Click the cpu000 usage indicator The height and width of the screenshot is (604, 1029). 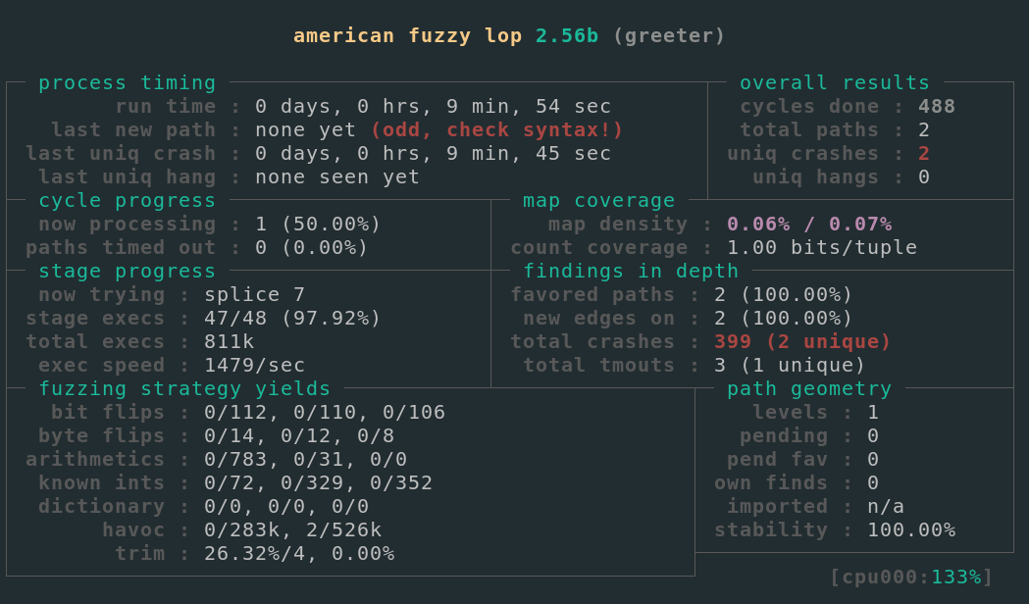tap(911, 578)
